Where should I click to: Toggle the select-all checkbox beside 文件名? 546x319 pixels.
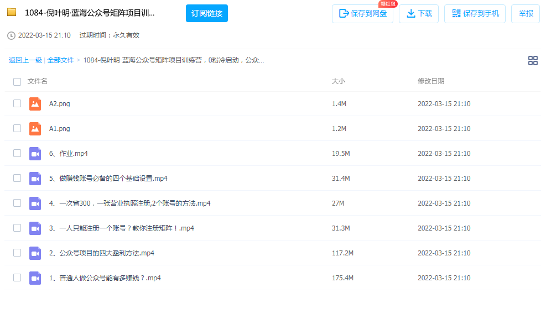17,82
